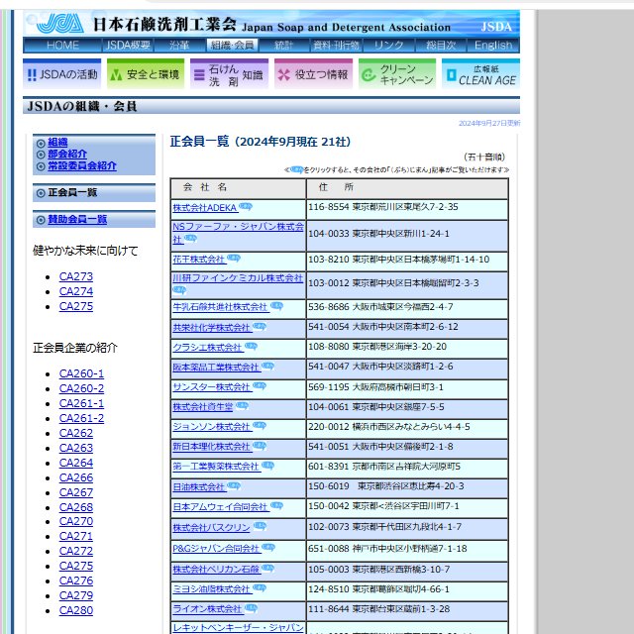Open the article icon next to クラシエ株式会社
The width and height of the screenshot is (634, 634).
(x=251, y=346)
